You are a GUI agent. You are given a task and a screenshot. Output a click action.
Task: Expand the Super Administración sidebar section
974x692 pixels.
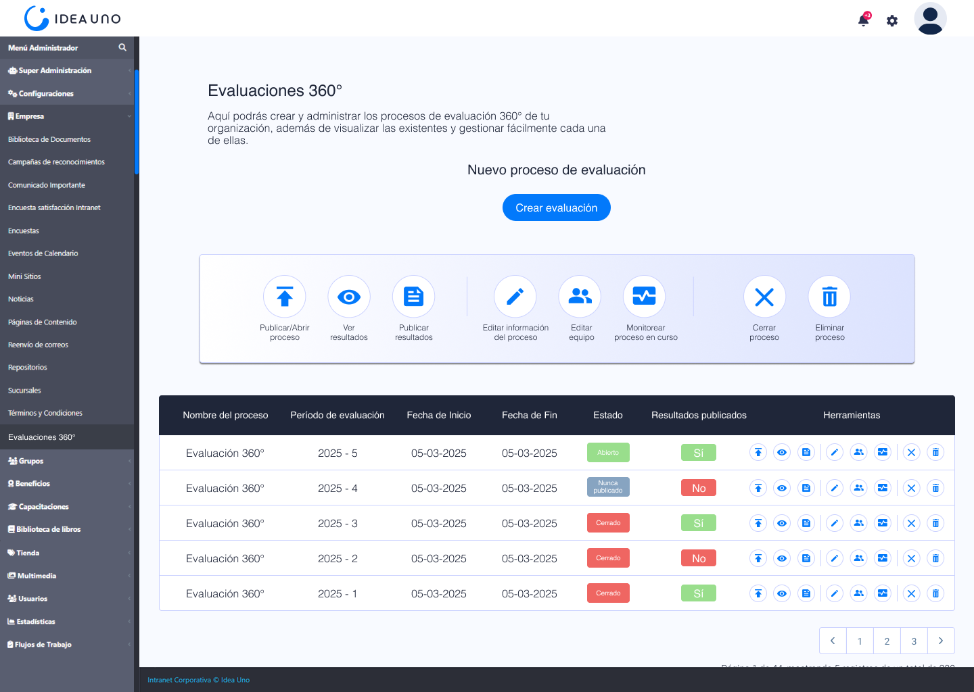tap(66, 70)
